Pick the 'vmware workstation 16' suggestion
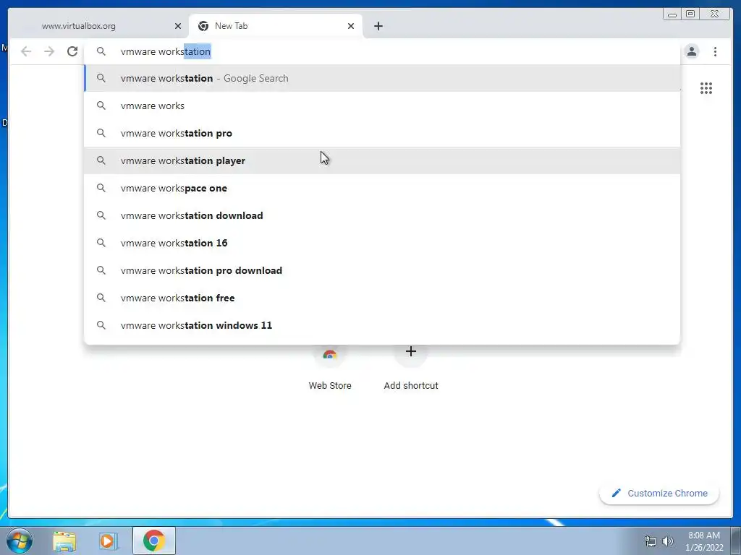The height and width of the screenshot is (555, 741). [382, 243]
